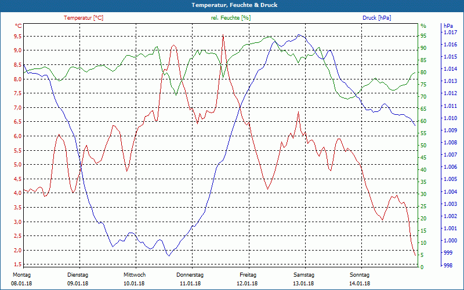Screen dimensions: 464x290
Task: Click the 'Montag' day label
Action: [21, 275]
